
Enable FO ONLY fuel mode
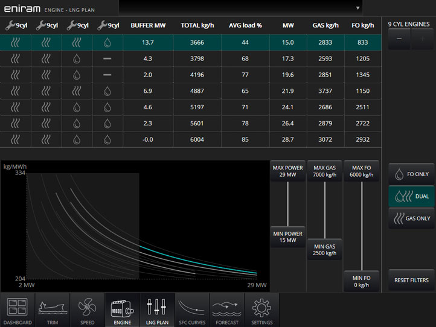pos(411,174)
